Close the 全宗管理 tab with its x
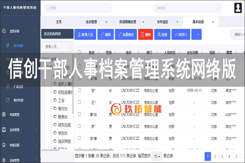The image size is (245, 163). click(x=106, y=22)
